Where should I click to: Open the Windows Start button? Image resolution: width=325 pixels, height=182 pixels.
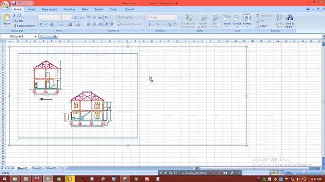4,179
